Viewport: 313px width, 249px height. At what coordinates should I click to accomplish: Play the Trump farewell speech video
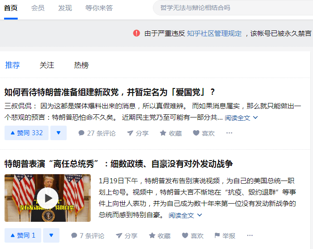point(48,198)
